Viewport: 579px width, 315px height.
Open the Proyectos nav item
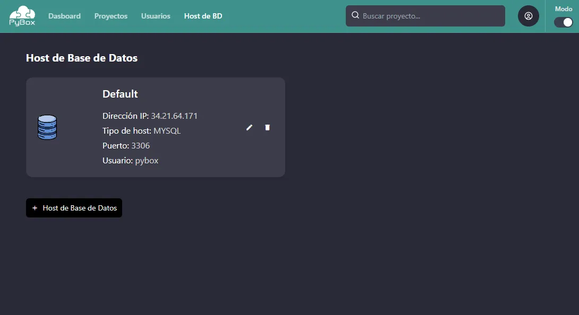pyautogui.click(x=111, y=16)
